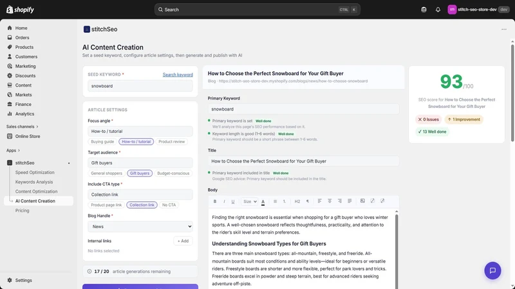Click the Shopify logo
Screen dimensions: 515x289
(x=20, y=10)
